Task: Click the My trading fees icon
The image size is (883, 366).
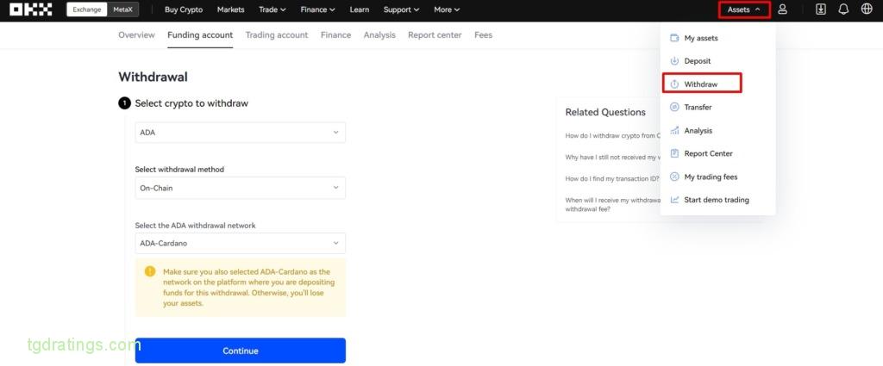Action: (674, 177)
